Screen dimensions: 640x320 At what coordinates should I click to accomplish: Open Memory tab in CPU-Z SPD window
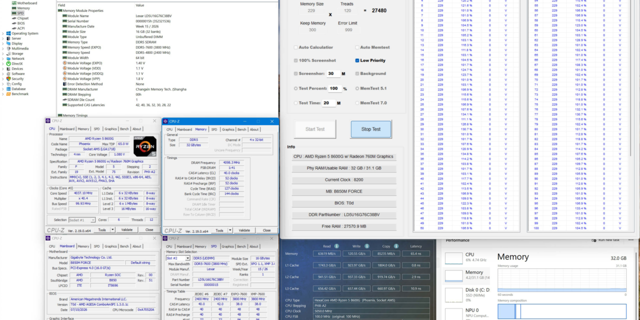tap(200, 246)
